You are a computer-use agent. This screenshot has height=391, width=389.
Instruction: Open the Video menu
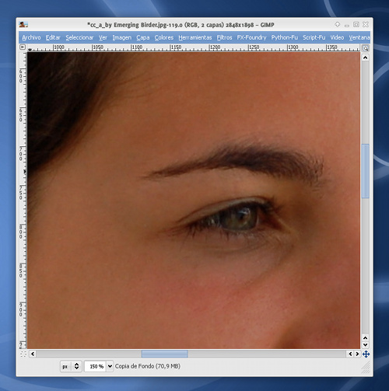pyautogui.click(x=337, y=37)
